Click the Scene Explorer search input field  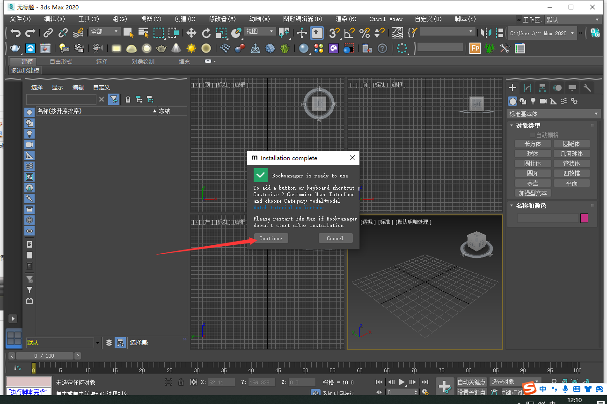coord(61,99)
